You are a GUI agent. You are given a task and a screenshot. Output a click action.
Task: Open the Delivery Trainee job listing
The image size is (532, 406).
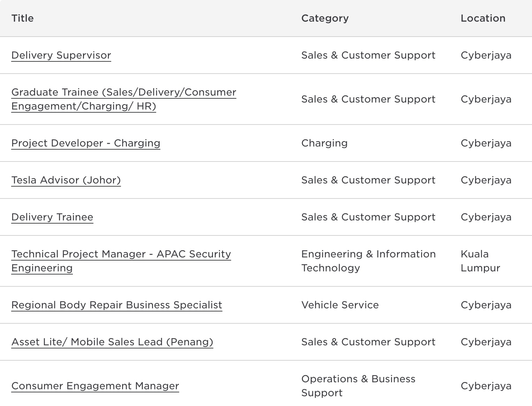[x=52, y=217]
